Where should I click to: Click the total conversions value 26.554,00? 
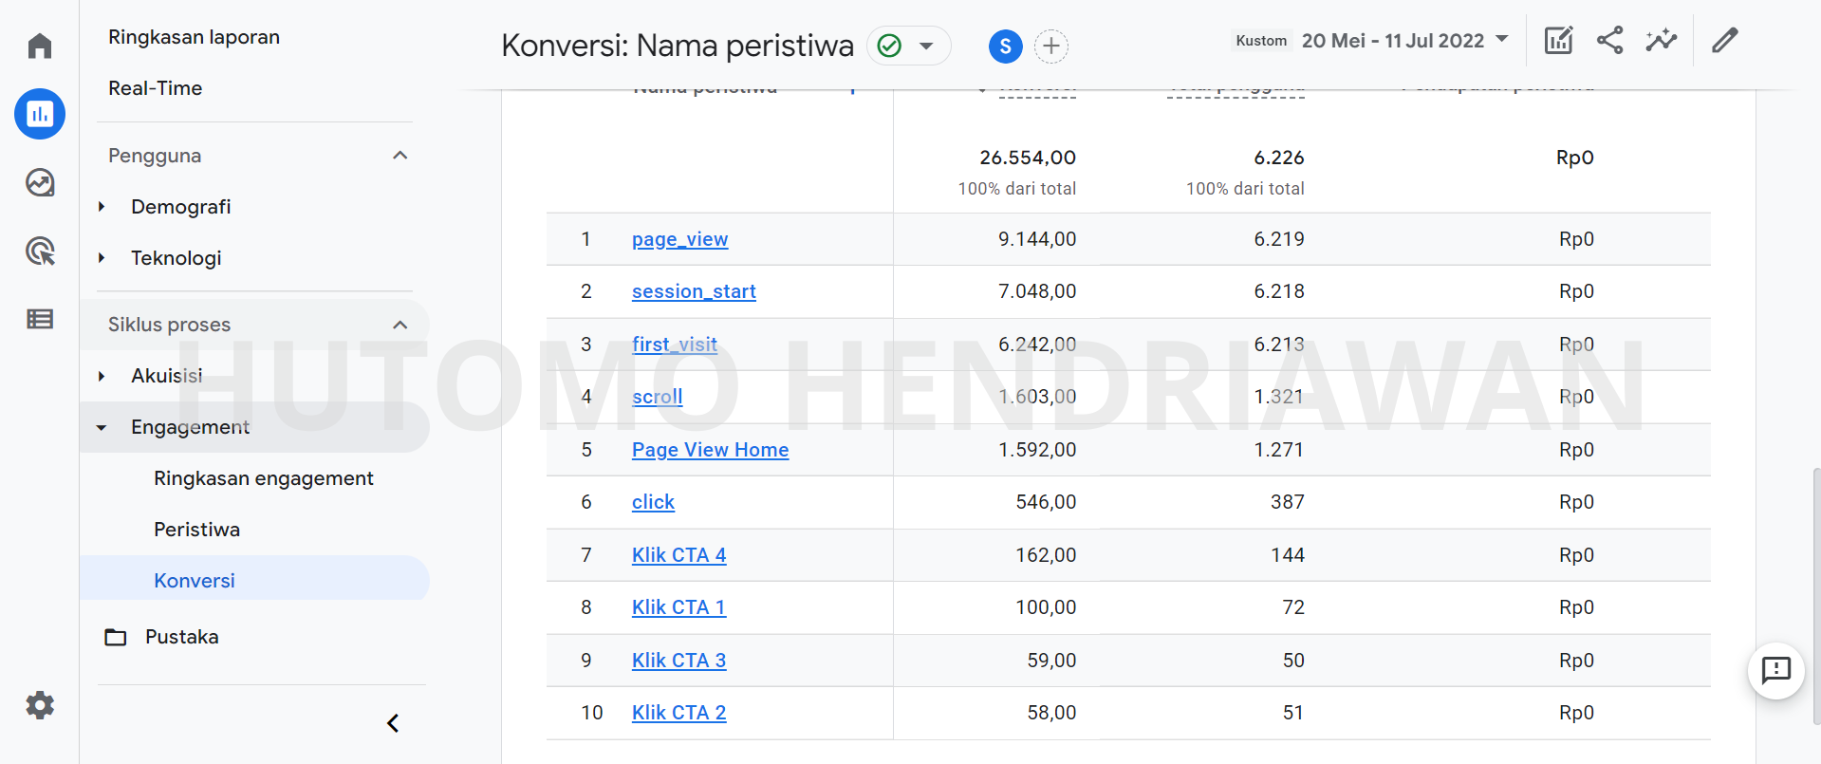click(x=1028, y=158)
